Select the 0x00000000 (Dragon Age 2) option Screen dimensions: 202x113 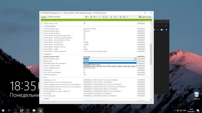coord(110,65)
